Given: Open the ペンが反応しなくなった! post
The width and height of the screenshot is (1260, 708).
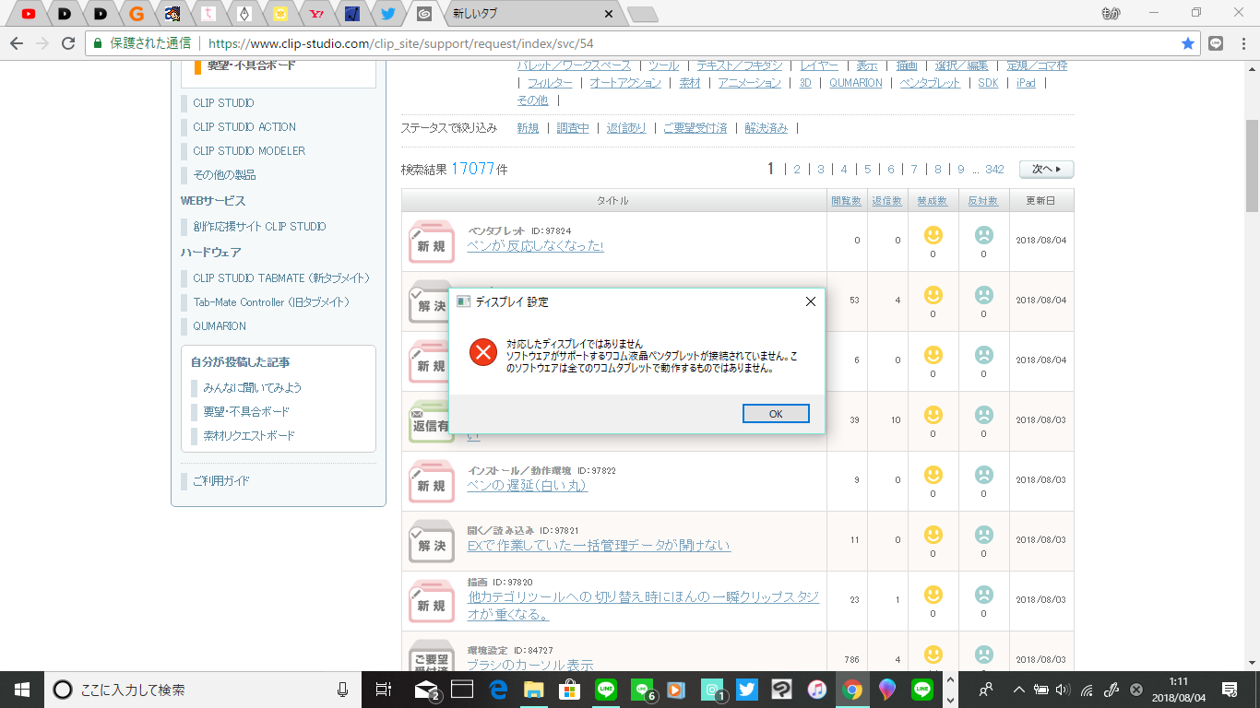Looking at the screenshot, I should [x=535, y=246].
